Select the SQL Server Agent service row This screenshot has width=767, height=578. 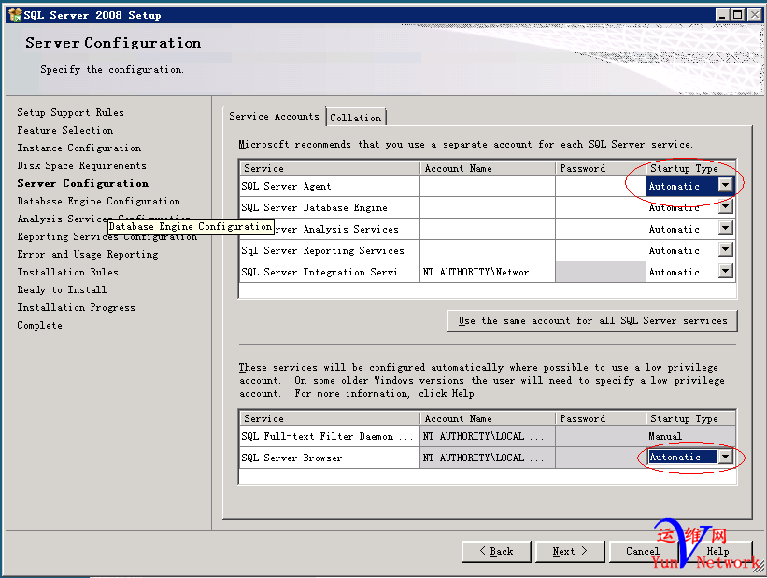(329, 186)
